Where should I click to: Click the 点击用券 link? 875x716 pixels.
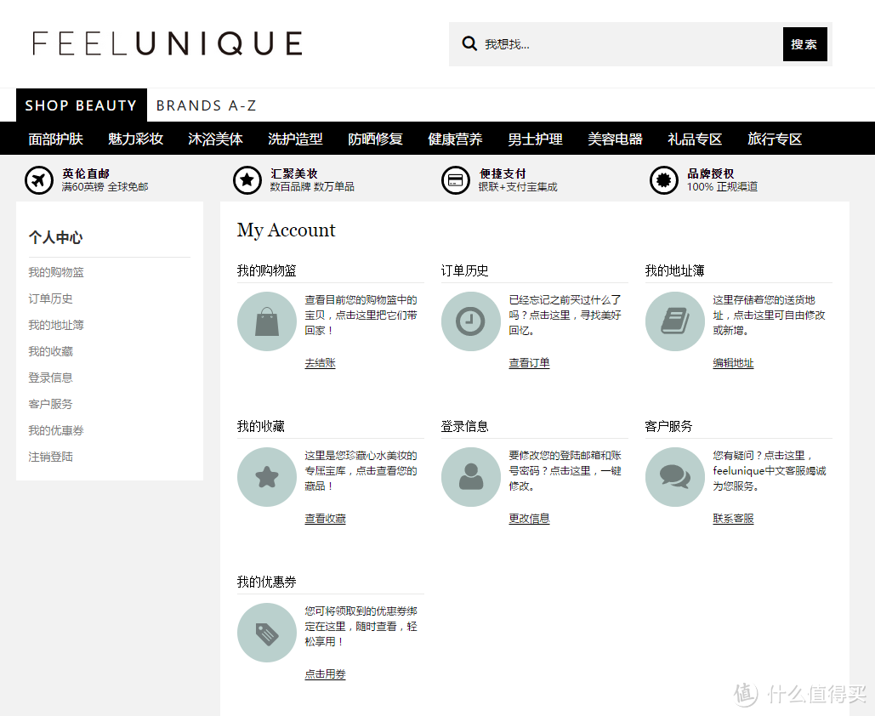[326, 674]
